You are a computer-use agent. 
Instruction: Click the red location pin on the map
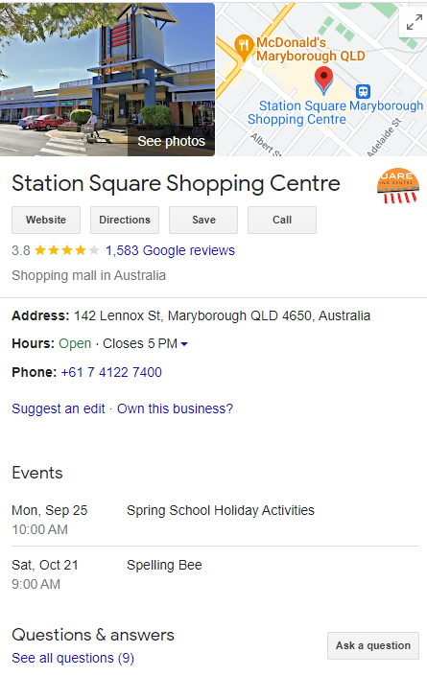pyautogui.click(x=323, y=81)
